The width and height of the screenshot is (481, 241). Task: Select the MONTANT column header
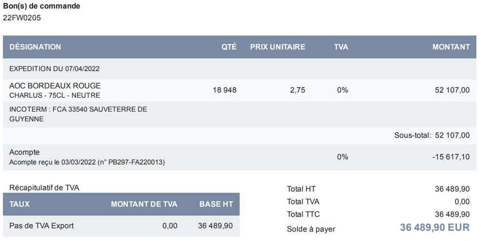pyautogui.click(x=451, y=47)
